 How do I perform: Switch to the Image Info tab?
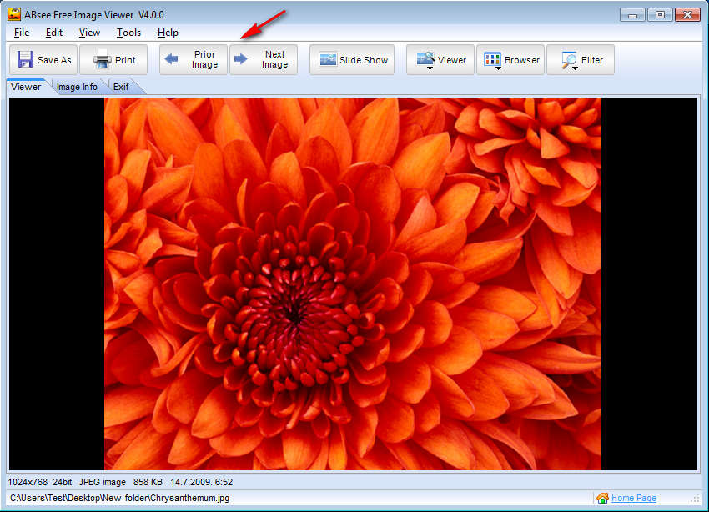(77, 87)
